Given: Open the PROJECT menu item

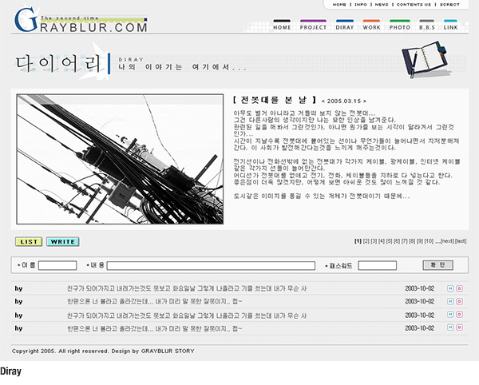Looking at the screenshot, I should pos(313,26).
